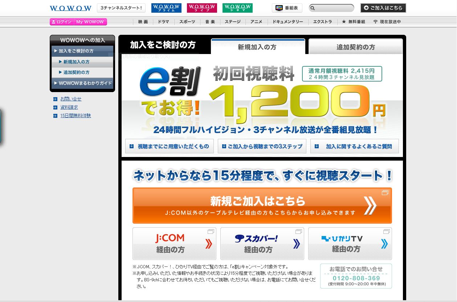This screenshot has width=457, height=302.
Task: Click arrow icon beside お問い合せ link
Action: pyautogui.click(x=55, y=99)
